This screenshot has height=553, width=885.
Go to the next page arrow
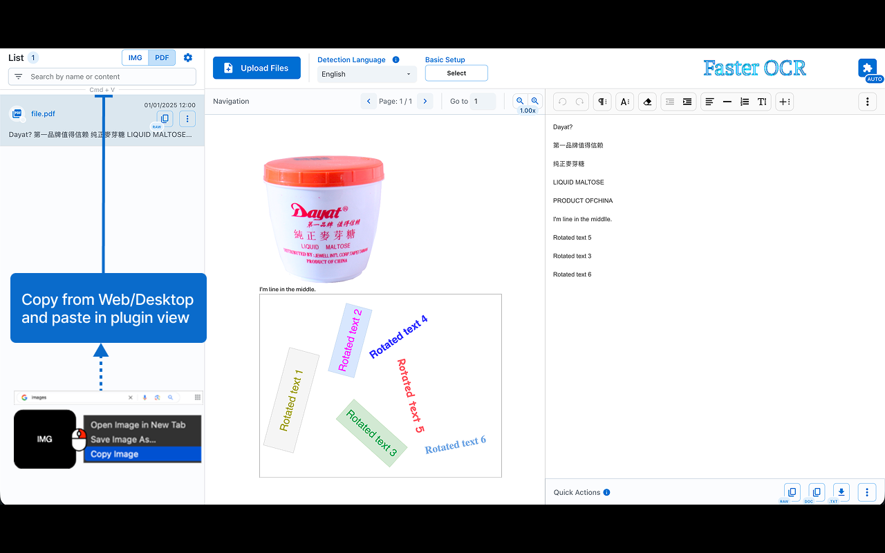click(425, 102)
